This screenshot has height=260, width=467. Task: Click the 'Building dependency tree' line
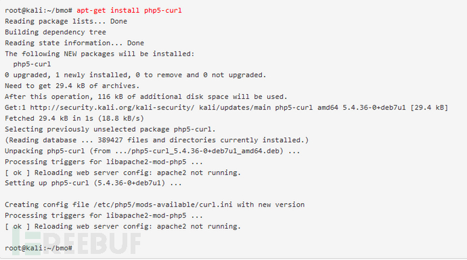[x=55, y=32]
